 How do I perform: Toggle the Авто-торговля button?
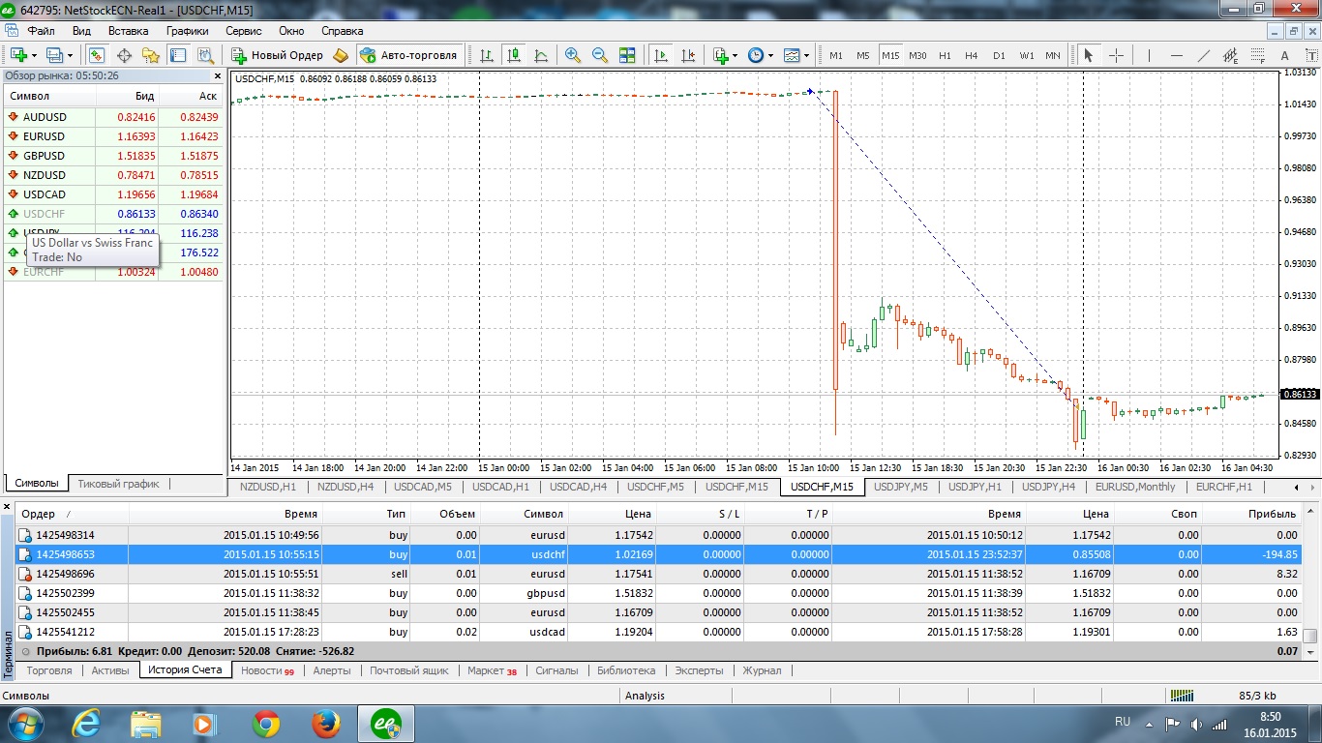click(409, 55)
